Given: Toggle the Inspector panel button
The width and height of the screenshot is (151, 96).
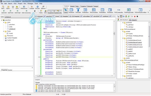Looking at the screenshot, I should click(x=51, y=12).
